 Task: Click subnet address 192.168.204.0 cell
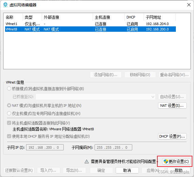pyautogui.click(x=157, y=24)
